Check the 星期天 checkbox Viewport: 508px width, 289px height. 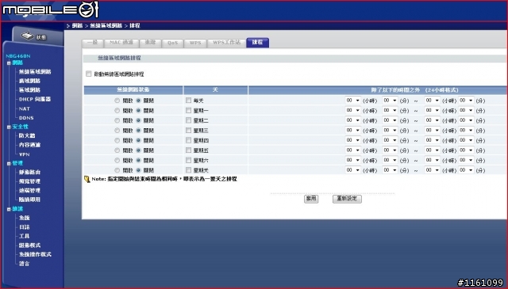coord(189,170)
